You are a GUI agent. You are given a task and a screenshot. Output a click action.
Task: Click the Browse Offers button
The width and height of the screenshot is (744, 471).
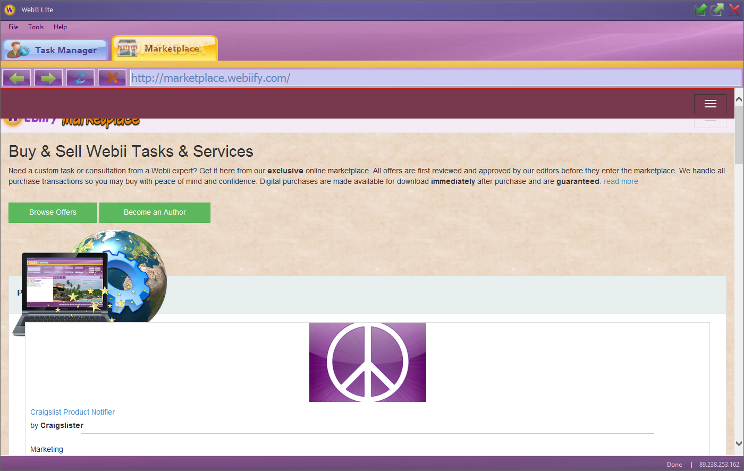(x=53, y=212)
